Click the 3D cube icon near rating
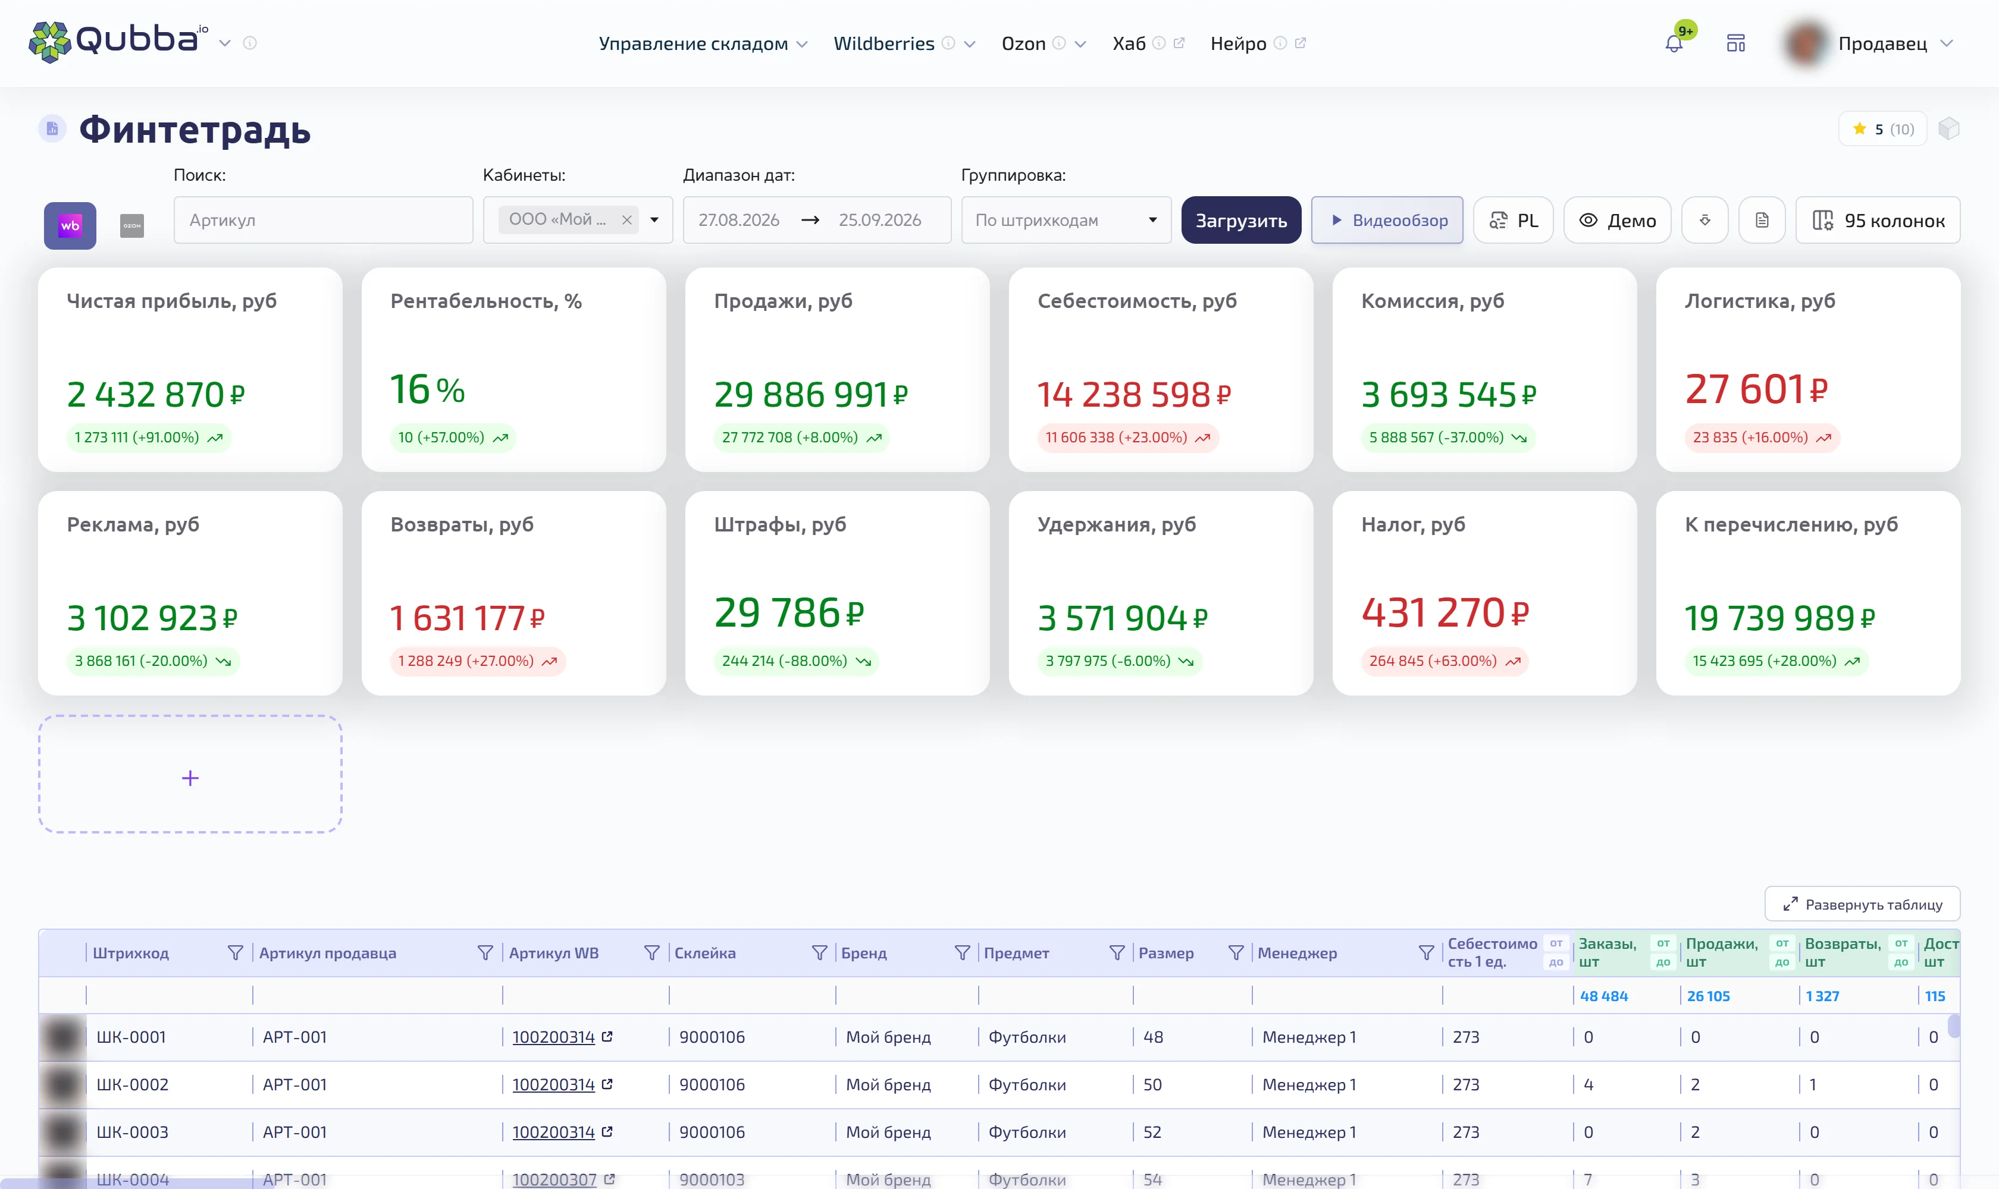The height and width of the screenshot is (1189, 1999). pos(1948,129)
